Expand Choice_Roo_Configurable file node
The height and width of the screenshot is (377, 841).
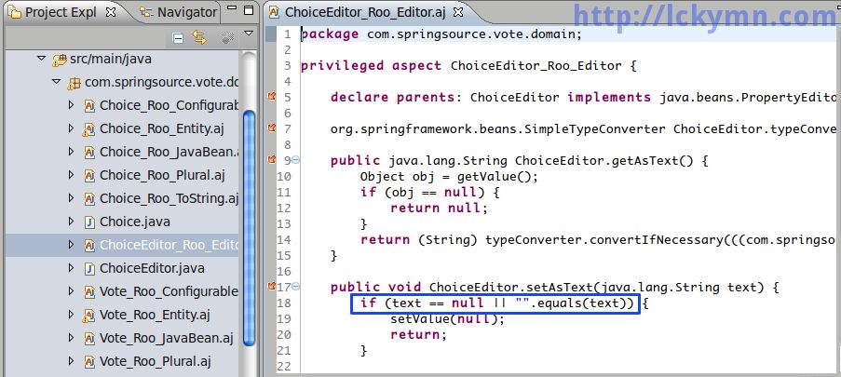(72, 105)
